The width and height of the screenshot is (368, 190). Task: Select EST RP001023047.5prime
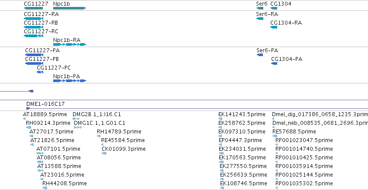tap(304, 140)
